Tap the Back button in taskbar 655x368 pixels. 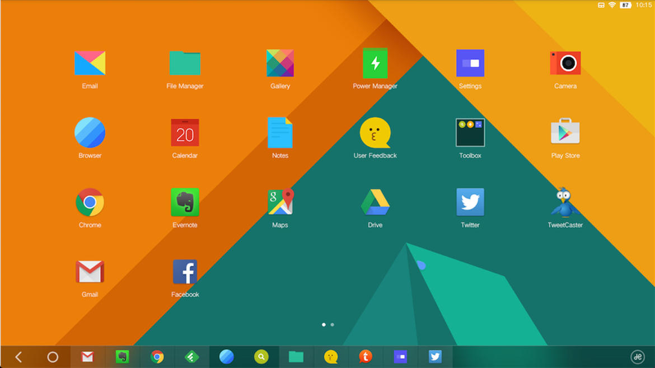(18, 357)
